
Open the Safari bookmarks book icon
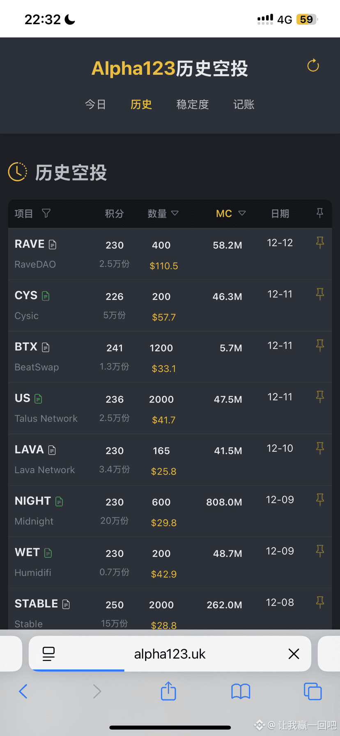(241, 691)
